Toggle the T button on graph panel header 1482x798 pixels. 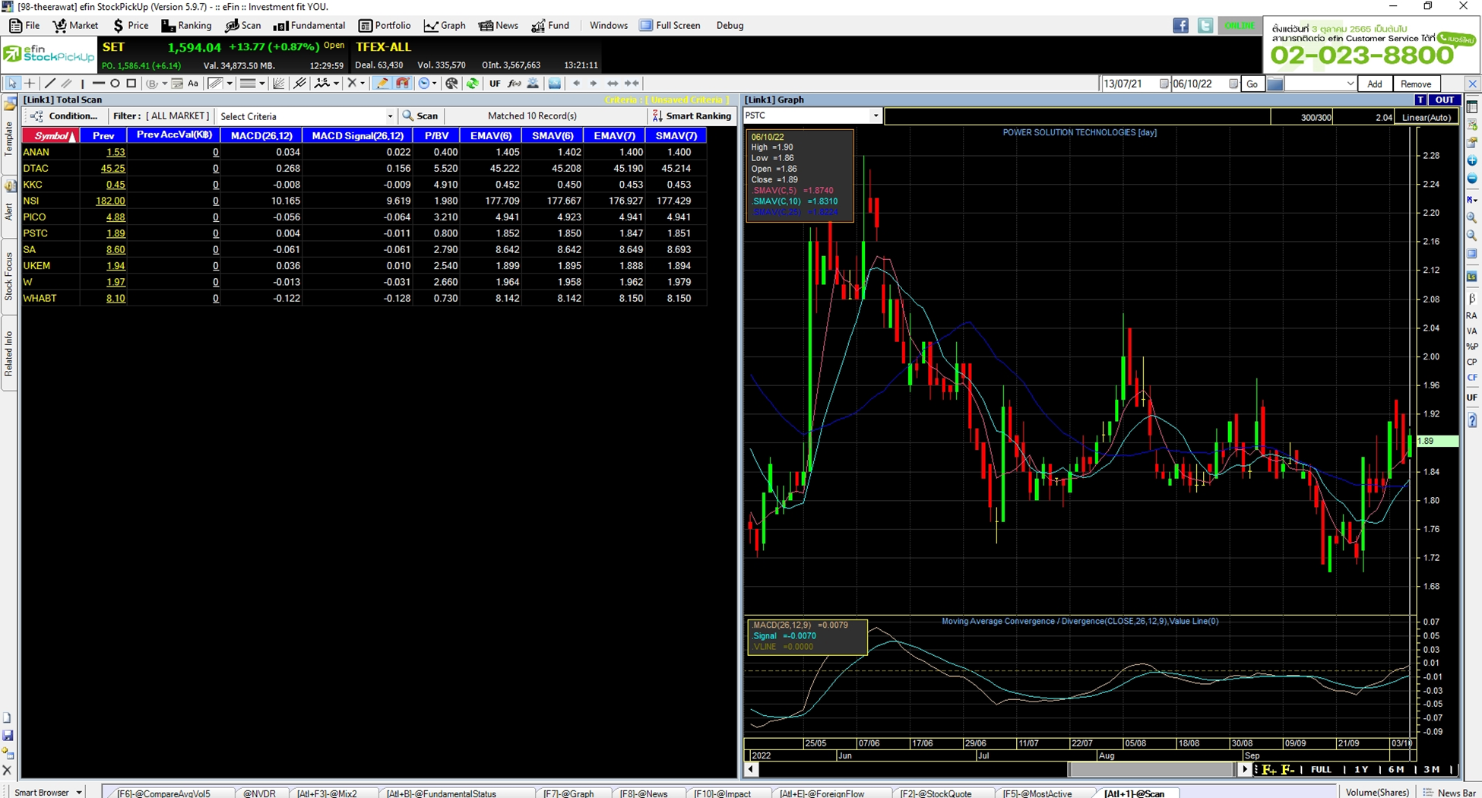pos(1420,100)
